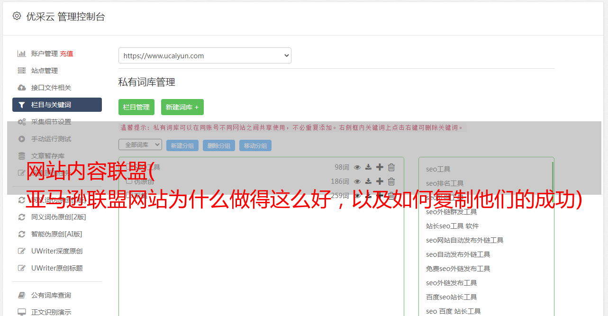Screen dimensions: 608x316
Task: Add keywords with the plus icon in the 98词 row
Action: pyautogui.click(x=380, y=167)
